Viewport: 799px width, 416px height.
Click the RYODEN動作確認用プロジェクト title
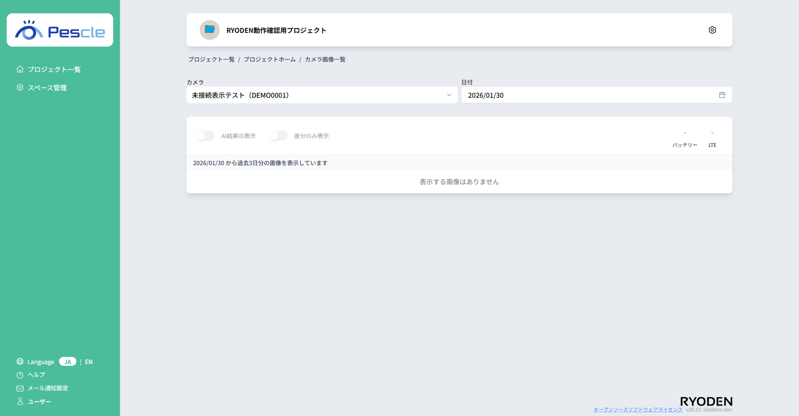276,30
